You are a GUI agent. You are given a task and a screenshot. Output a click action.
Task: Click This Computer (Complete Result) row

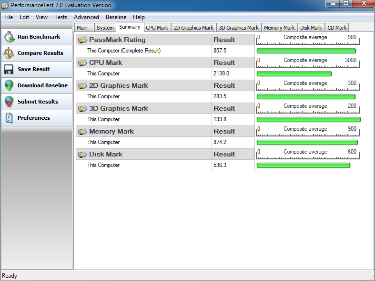point(165,51)
